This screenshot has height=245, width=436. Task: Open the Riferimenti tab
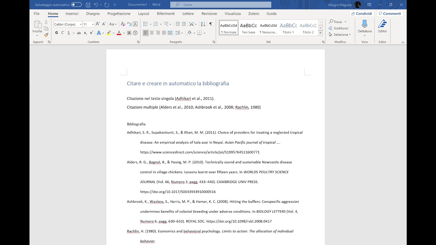coord(166,14)
